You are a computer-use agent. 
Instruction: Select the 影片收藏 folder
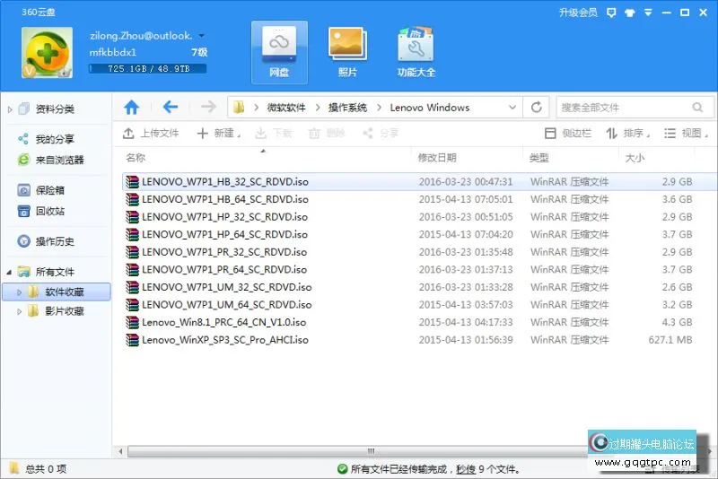(65, 311)
